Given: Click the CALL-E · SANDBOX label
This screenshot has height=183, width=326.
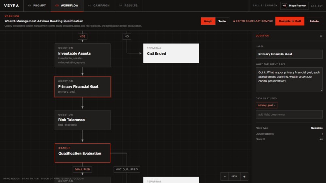Looking at the screenshot, I should click(x=265, y=6).
